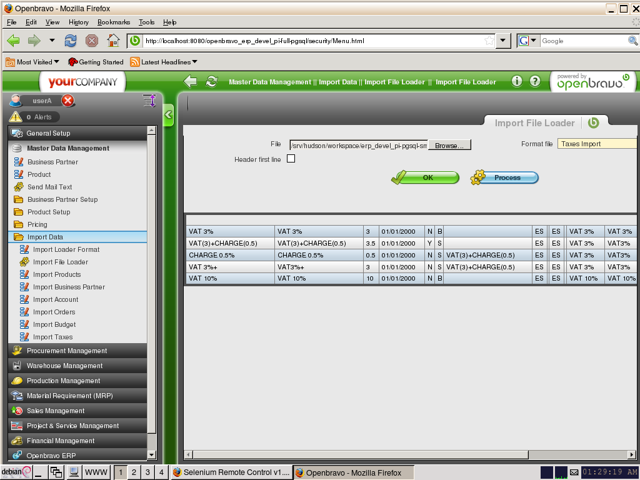Open the Firefox History menu
The width and height of the screenshot is (640, 480).
[x=78, y=22]
